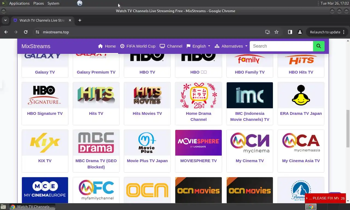This screenshot has width=350, height=210.
Task: Open the MBC Drama logo thumbnail
Action: [x=96, y=143]
